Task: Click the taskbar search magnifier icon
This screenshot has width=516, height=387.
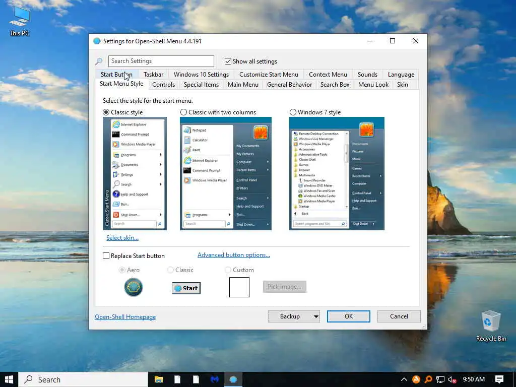Action: click(x=29, y=379)
